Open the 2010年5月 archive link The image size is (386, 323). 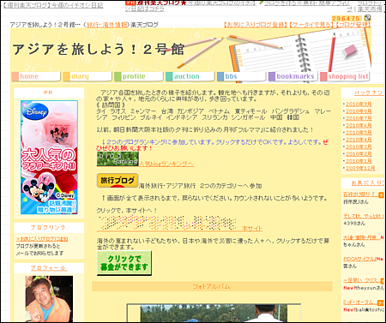[x=359, y=133]
